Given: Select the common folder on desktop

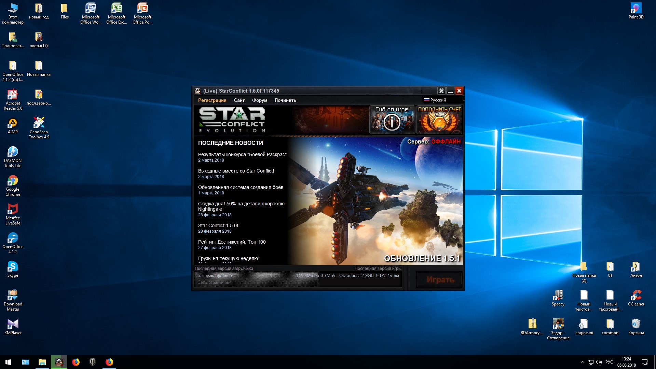Looking at the screenshot, I should point(610,327).
